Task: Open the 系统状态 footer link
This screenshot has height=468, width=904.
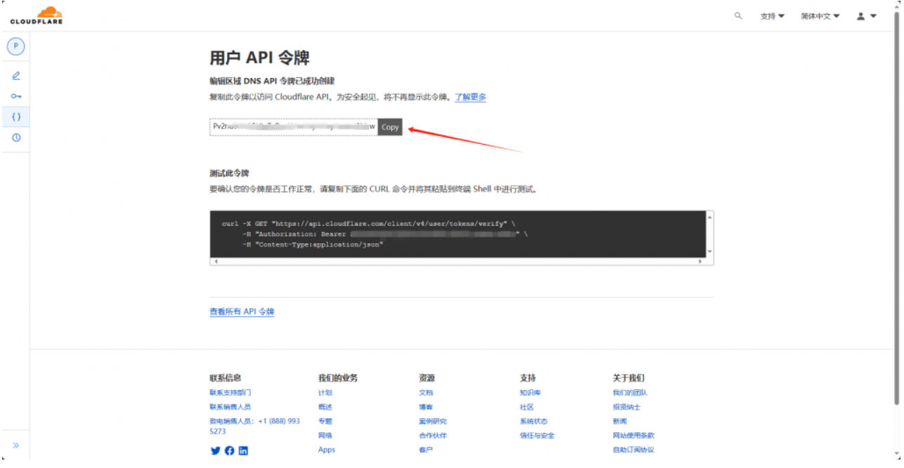Action: (x=534, y=422)
